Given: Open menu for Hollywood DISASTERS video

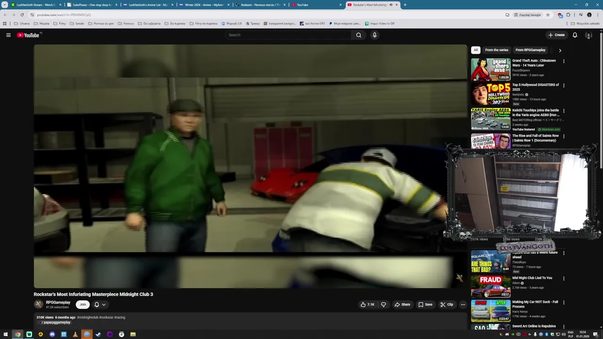Looking at the screenshot, I should [563, 86].
